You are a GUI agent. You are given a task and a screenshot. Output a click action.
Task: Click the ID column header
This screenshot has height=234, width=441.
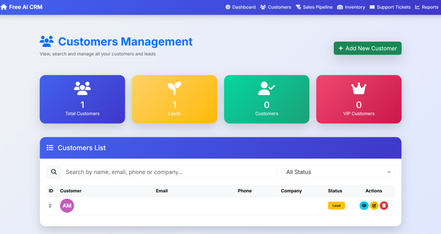coord(51,191)
